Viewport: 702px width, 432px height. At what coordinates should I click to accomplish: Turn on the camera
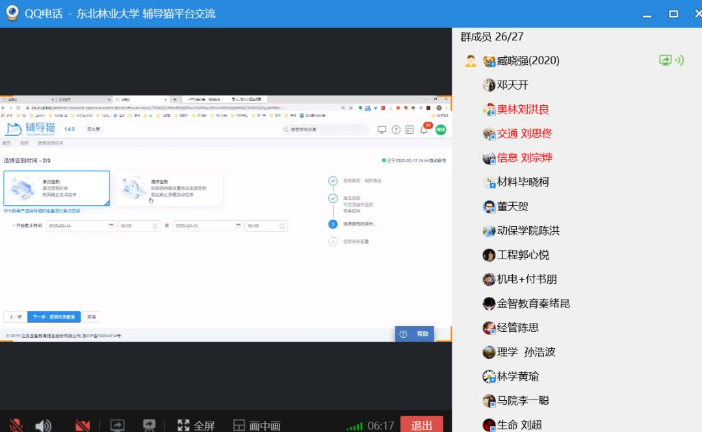click(x=83, y=426)
